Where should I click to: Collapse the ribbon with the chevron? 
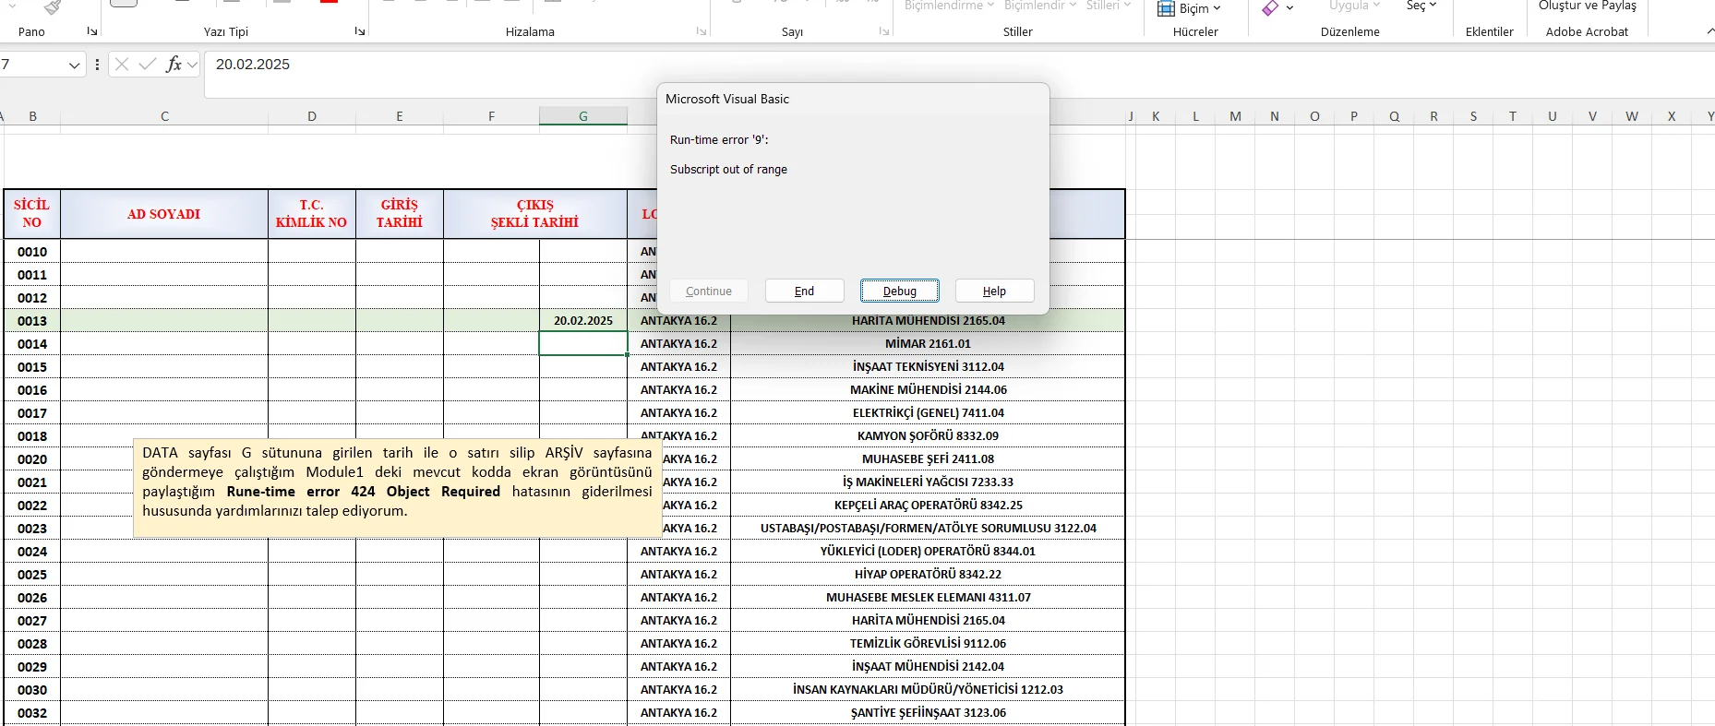pyautogui.click(x=1709, y=31)
